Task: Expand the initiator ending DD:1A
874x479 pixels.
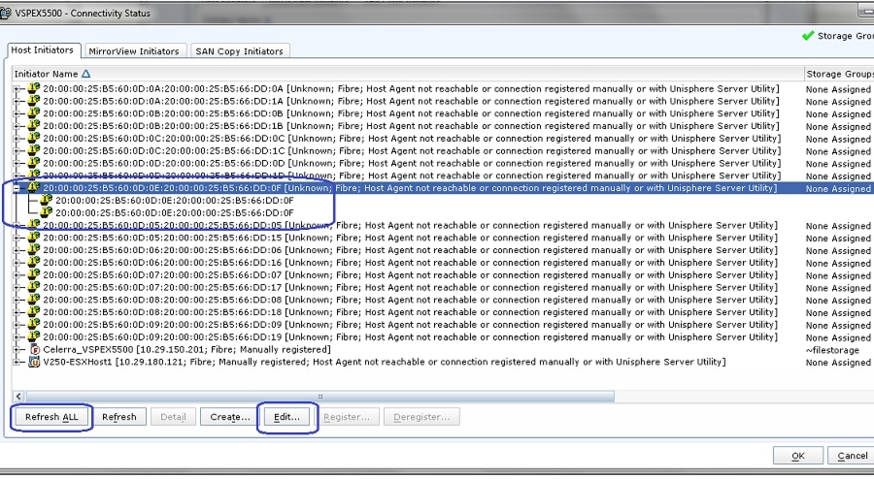Action: tap(17, 101)
